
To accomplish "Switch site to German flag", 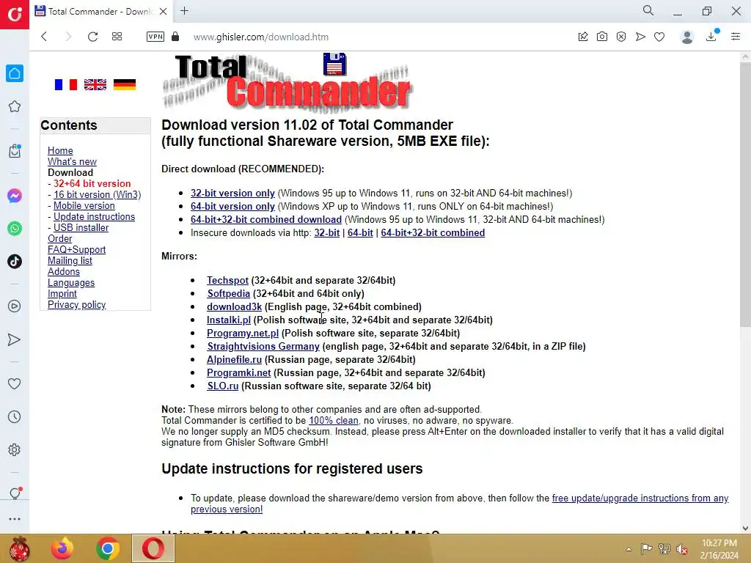I will point(125,85).
